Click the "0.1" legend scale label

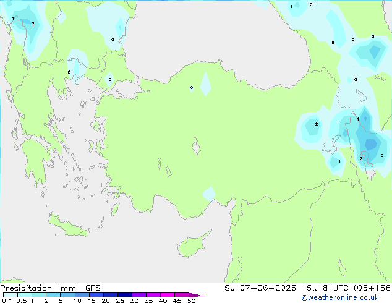coord(7,301)
